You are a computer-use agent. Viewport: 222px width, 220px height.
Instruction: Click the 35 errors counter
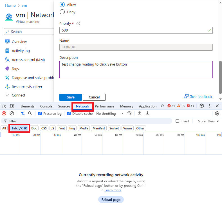[171, 106]
